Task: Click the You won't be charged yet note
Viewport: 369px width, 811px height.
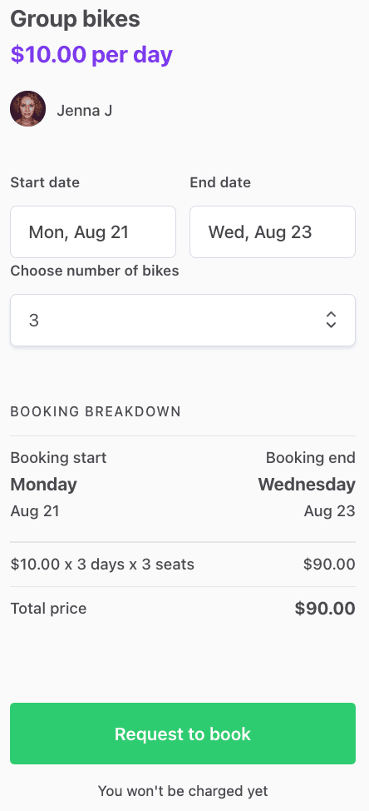Action: pos(183,791)
